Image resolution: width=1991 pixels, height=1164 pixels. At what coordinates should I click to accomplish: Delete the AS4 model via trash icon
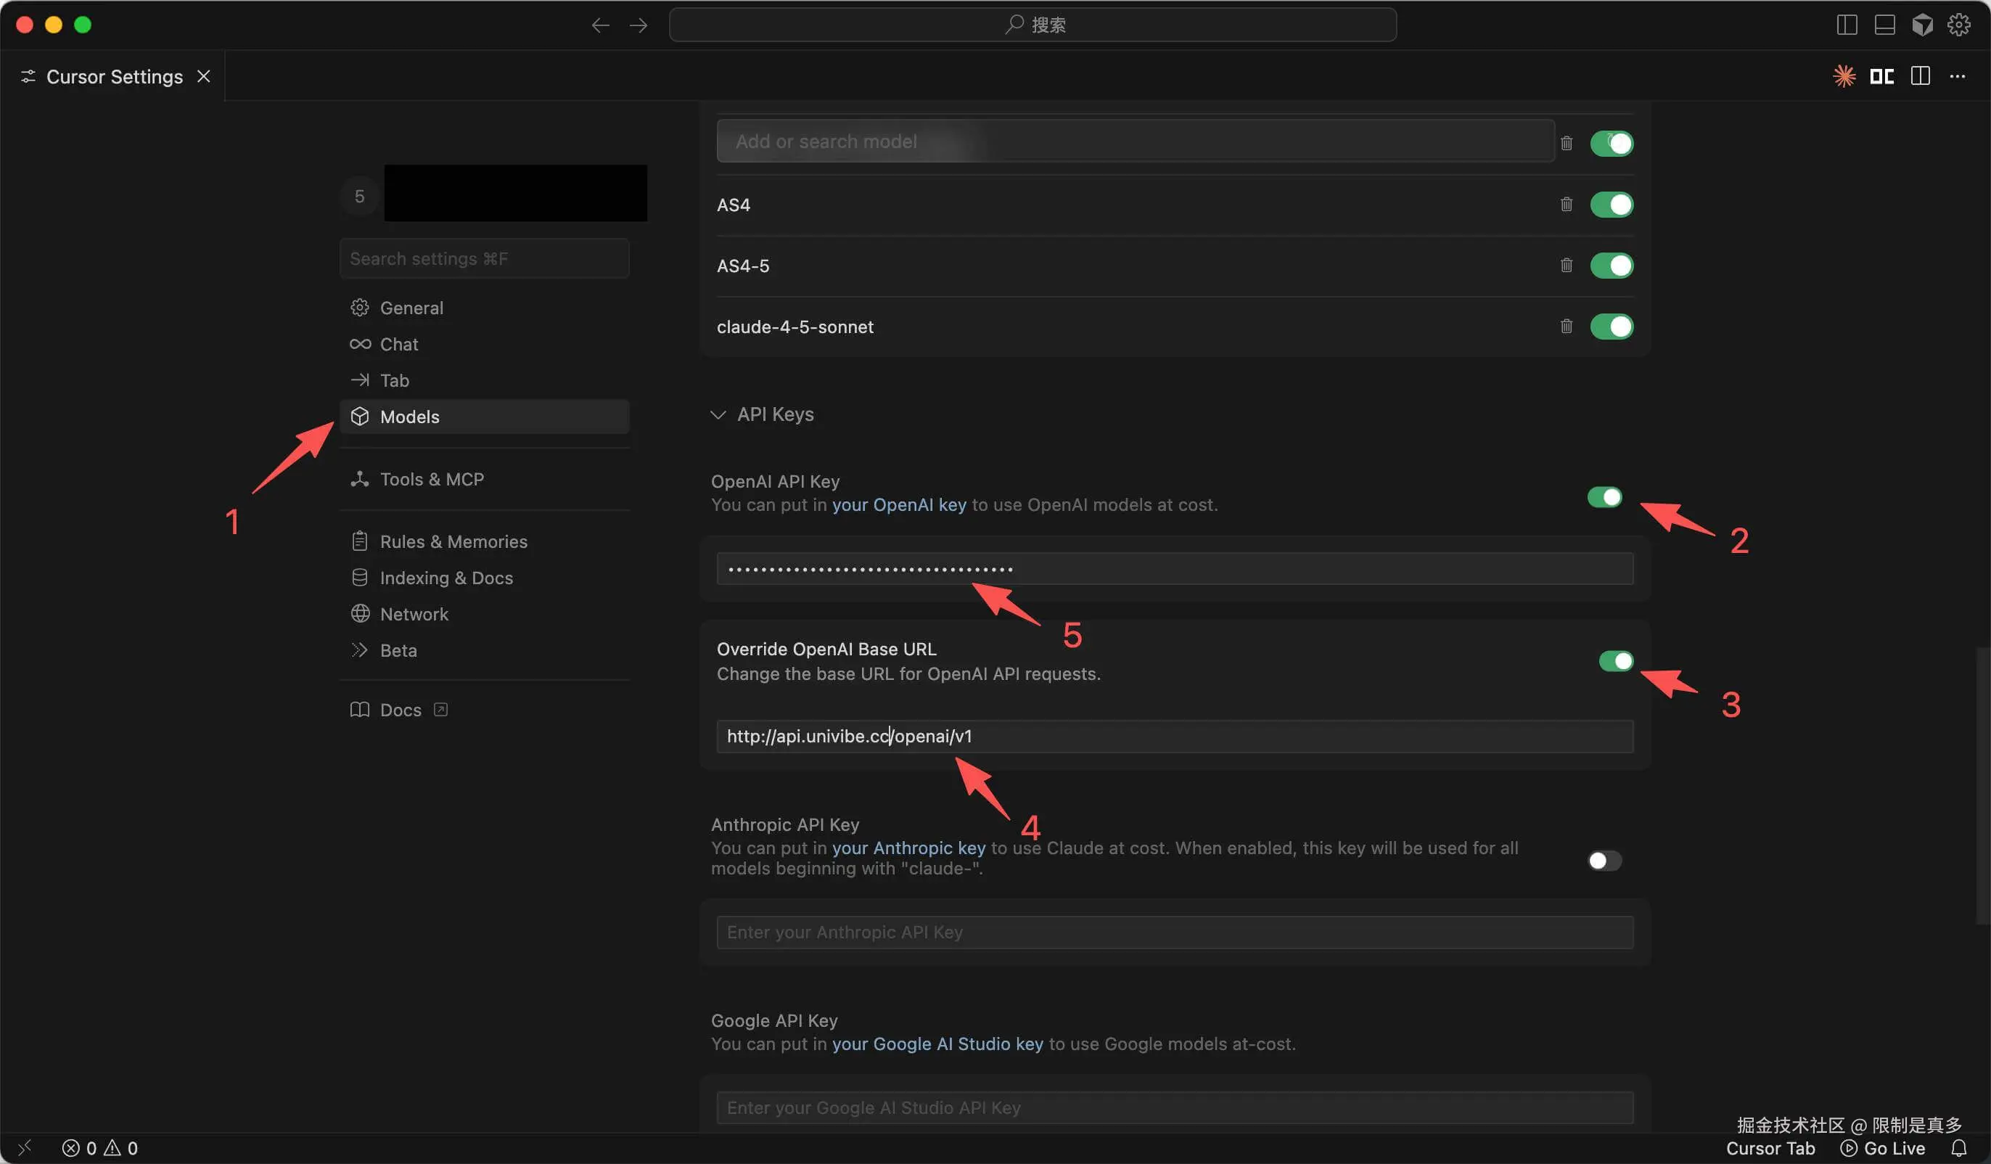(1568, 205)
